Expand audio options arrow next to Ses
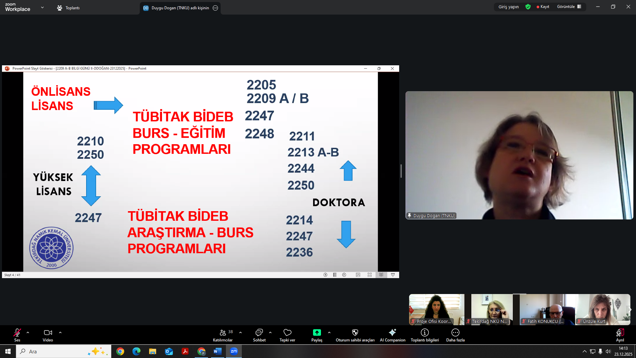This screenshot has width=636, height=358. [28, 332]
